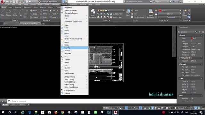Click the ribbon Copy tool
This screenshot has height=115, width=205.
34,14
